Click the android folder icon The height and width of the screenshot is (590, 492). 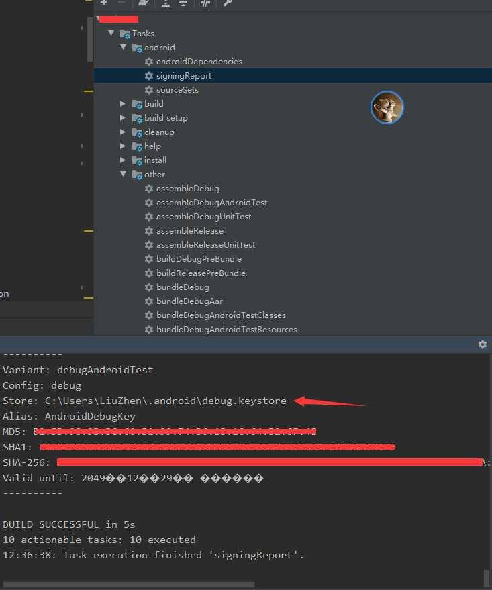click(137, 48)
